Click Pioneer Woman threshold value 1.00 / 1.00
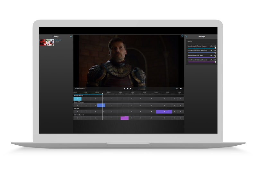This screenshot has width=257, height=169. (213, 46)
